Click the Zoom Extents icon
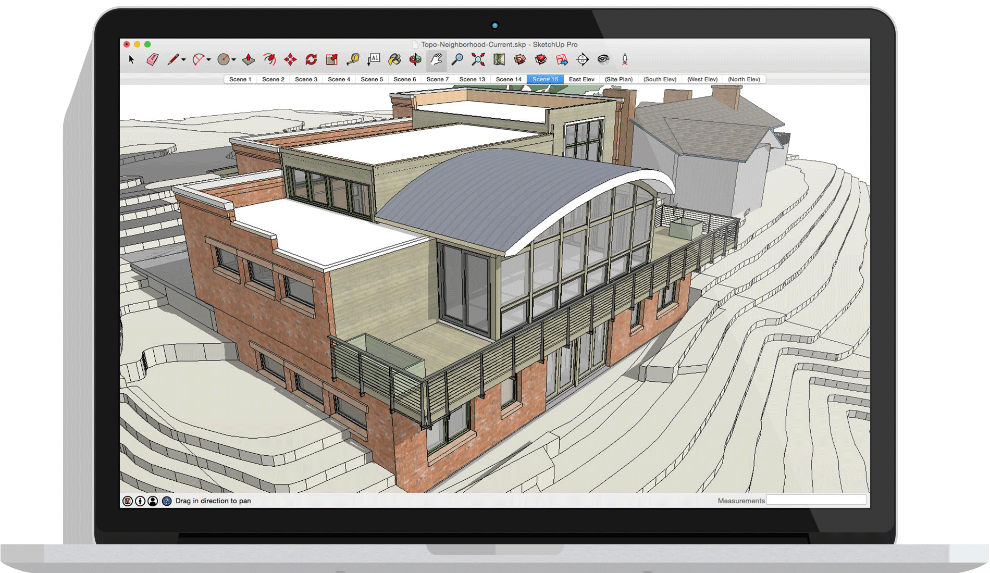 click(x=478, y=60)
